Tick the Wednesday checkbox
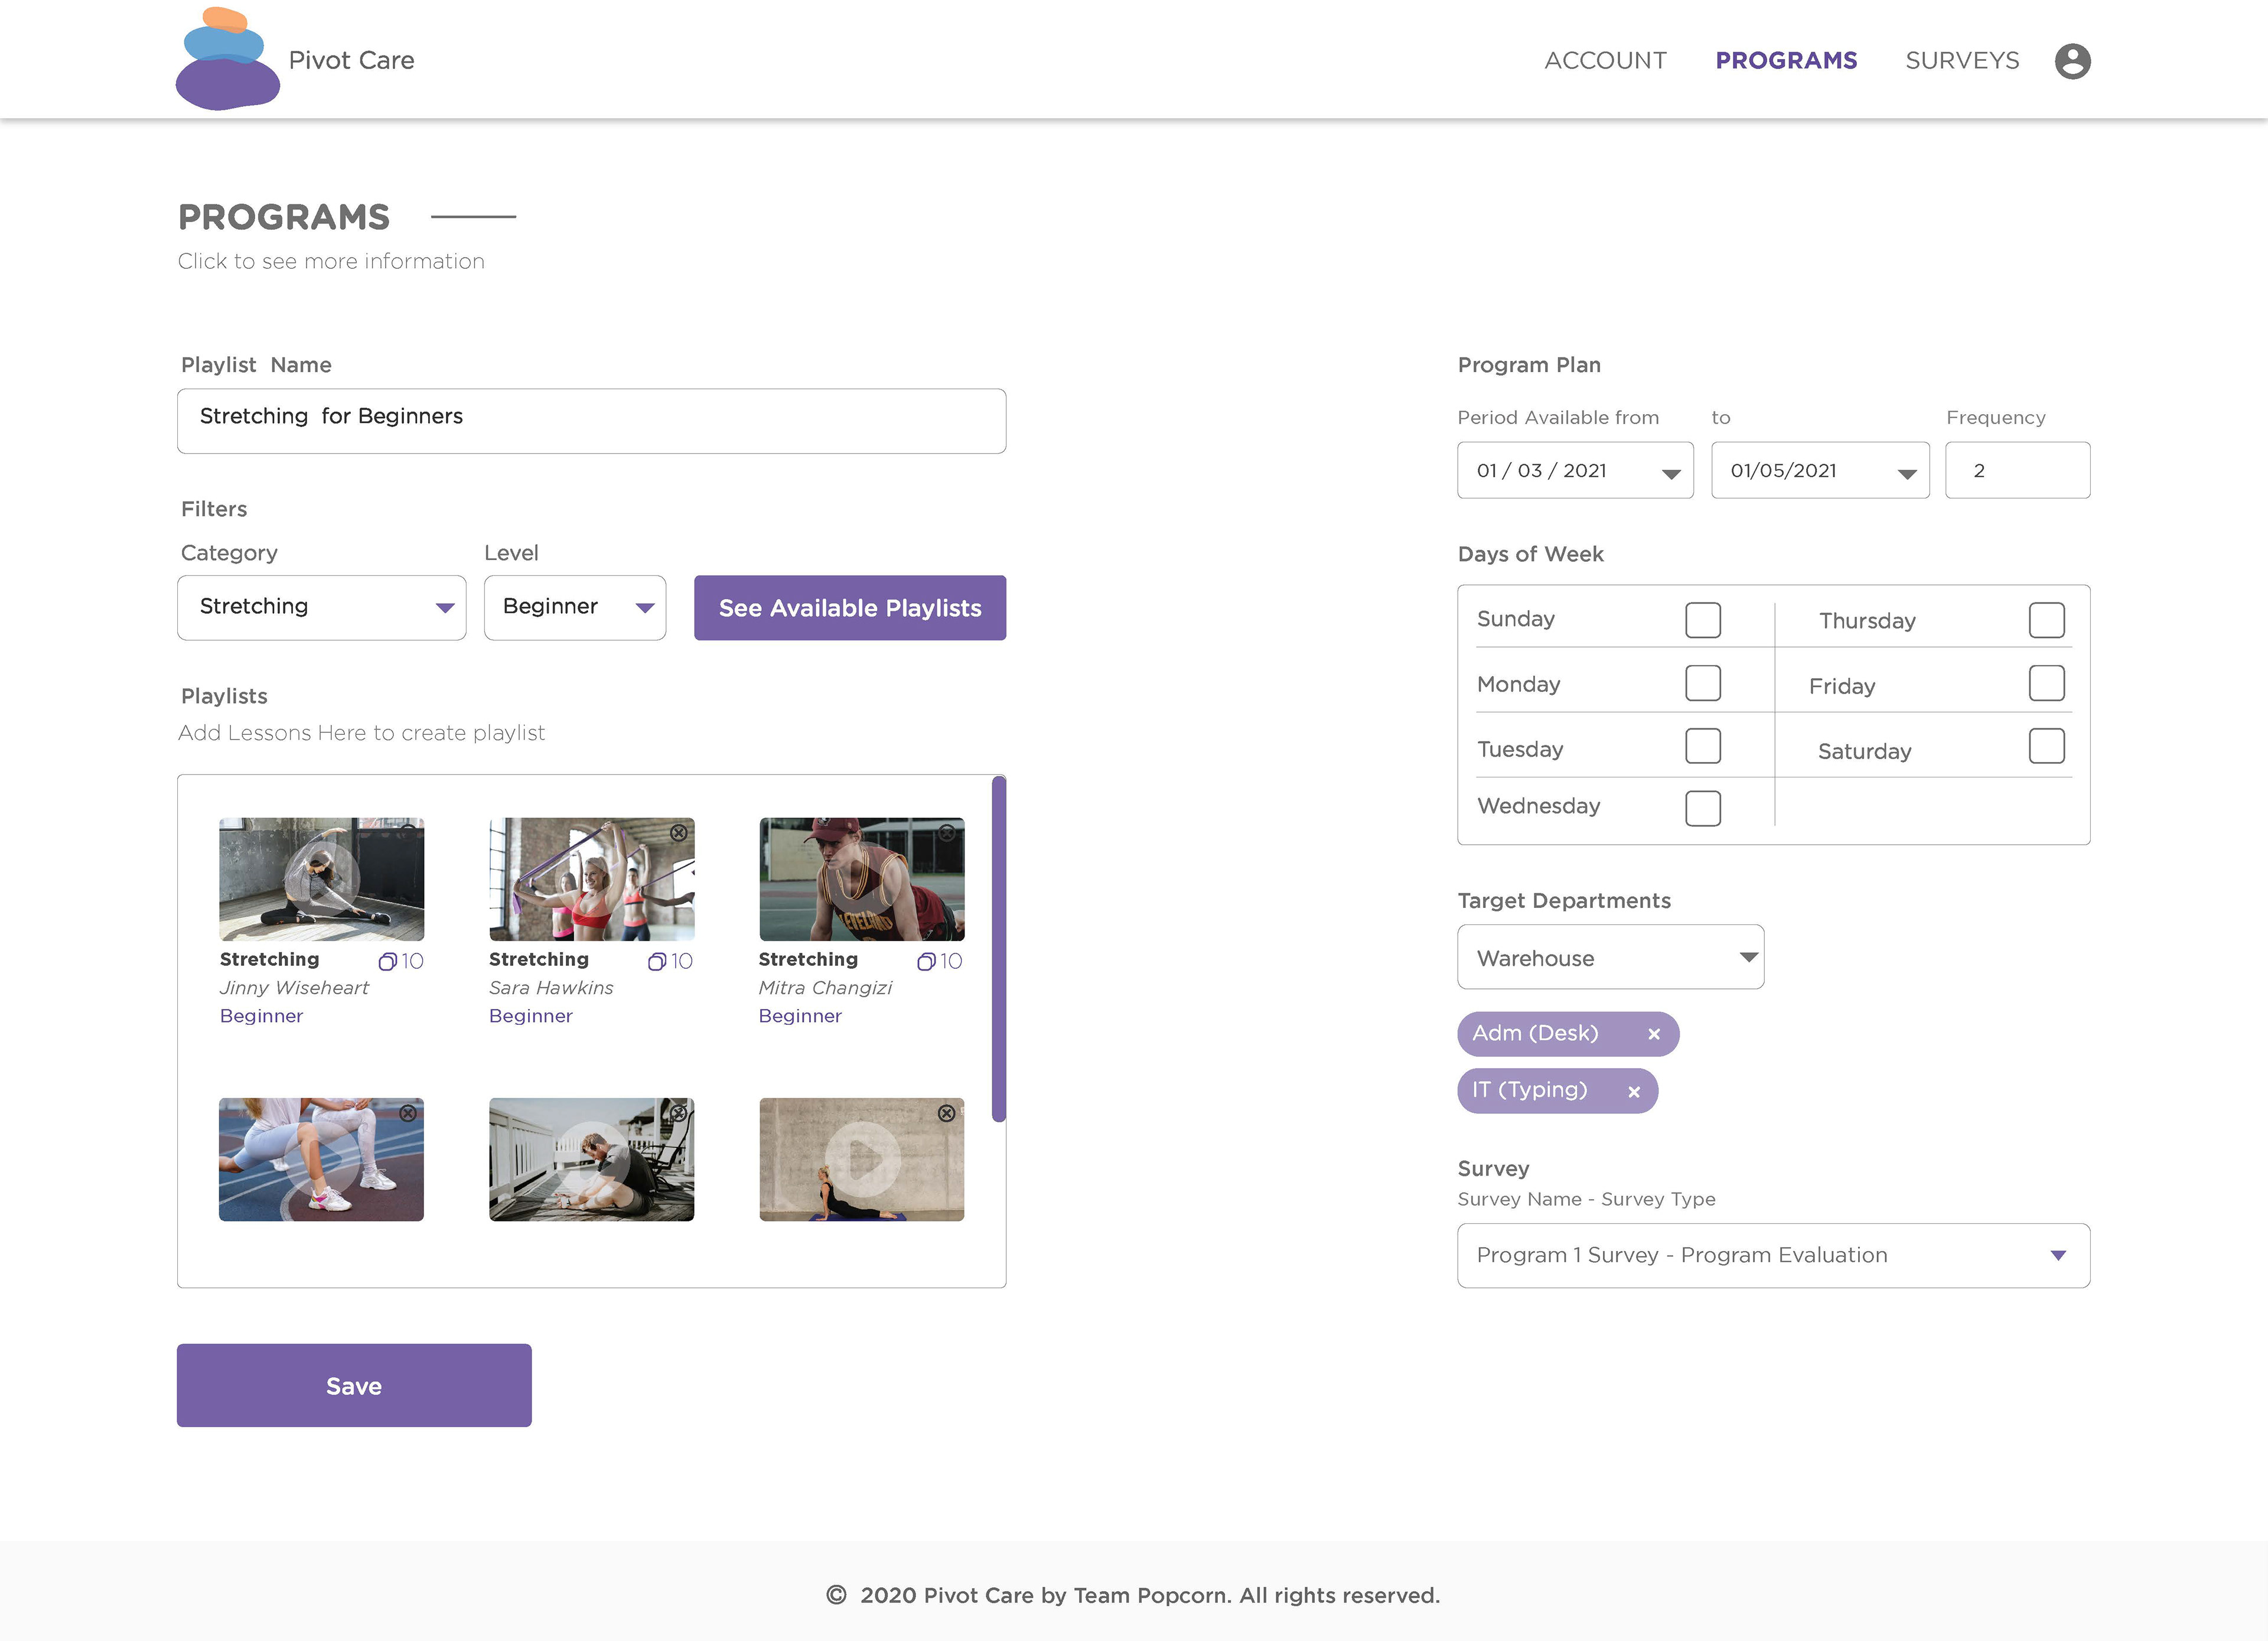2268x1641 pixels. pos(1702,808)
